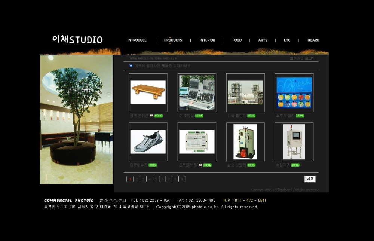View the green boiler product image
The image size is (374, 241).
click(245, 142)
